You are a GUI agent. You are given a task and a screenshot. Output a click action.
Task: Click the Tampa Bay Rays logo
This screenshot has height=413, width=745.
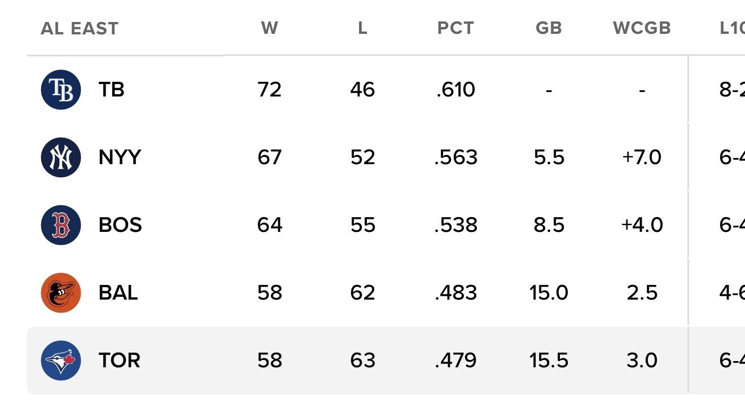point(61,90)
